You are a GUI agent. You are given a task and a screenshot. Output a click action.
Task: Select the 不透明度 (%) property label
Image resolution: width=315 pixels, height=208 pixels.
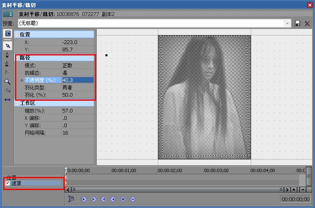pyautogui.click(x=40, y=80)
